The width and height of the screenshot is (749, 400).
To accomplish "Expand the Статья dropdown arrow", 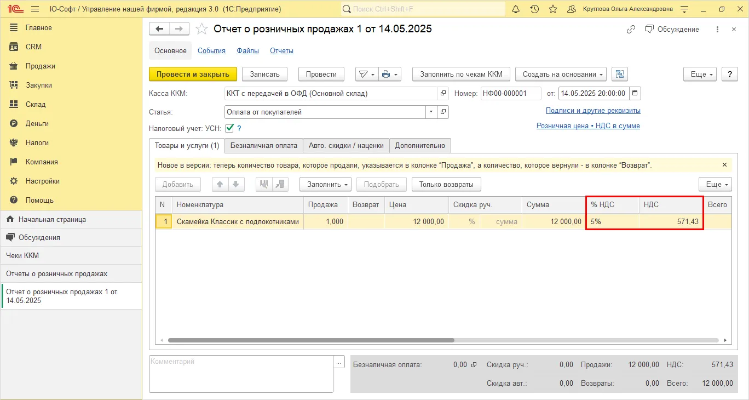I will [431, 112].
